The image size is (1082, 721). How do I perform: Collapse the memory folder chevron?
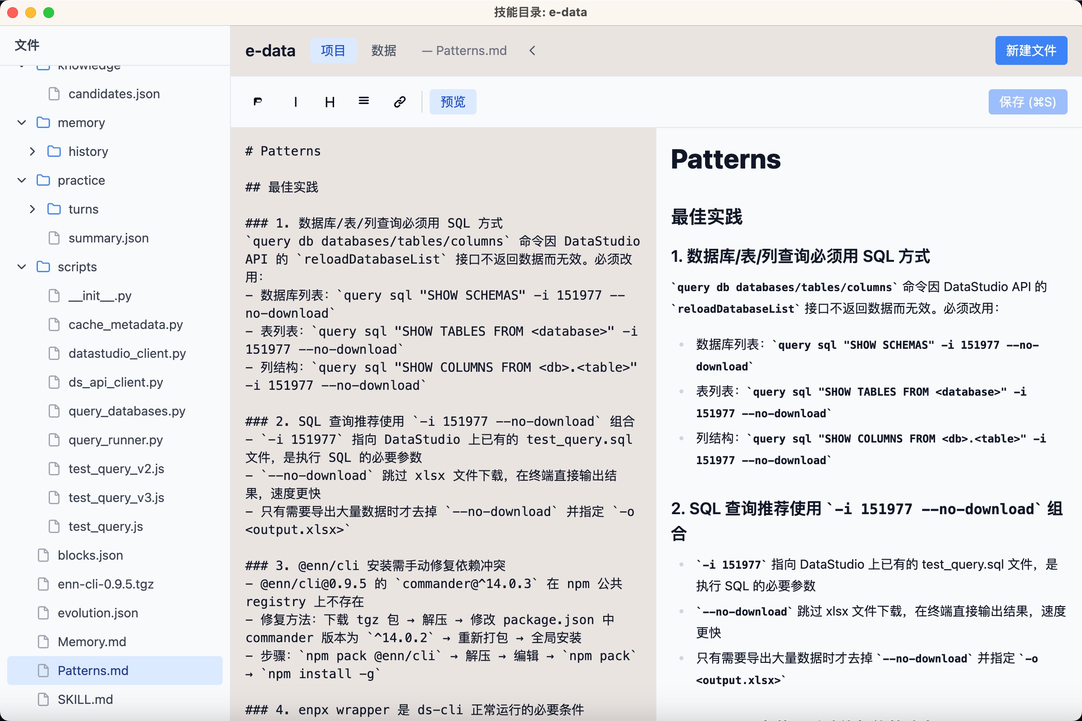pos(22,122)
